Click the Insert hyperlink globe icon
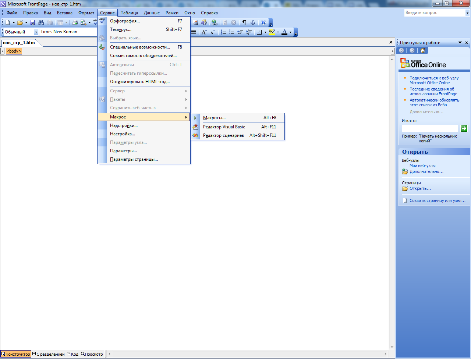Image resolution: width=471 pixels, height=359 pixels. [214, 22]
